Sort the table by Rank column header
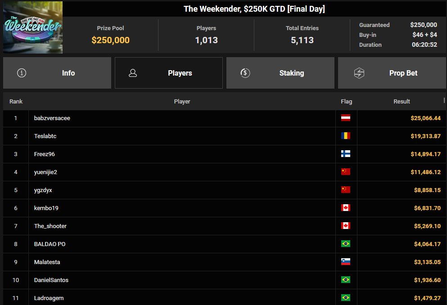Viewport: 447px width, 305px height. (x=16, y=102)
